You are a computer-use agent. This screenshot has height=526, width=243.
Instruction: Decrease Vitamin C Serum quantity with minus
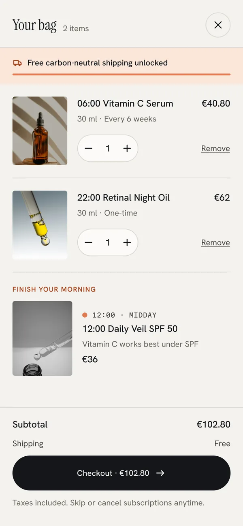coord(88,148)
